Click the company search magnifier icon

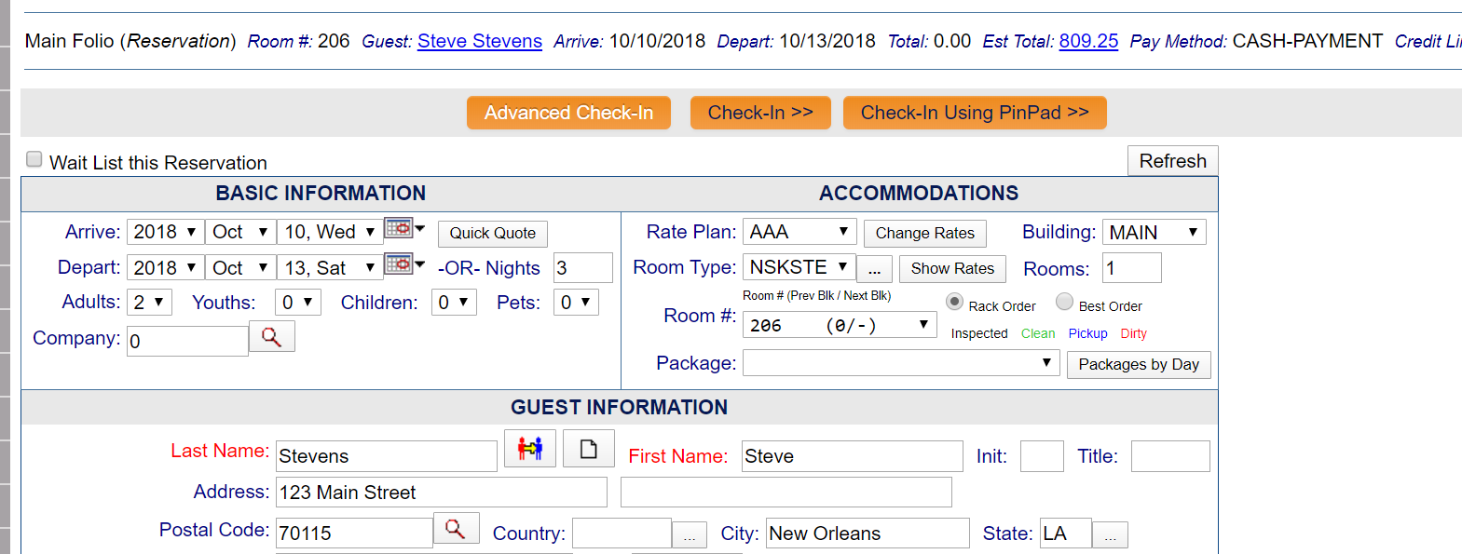[272, 337]
